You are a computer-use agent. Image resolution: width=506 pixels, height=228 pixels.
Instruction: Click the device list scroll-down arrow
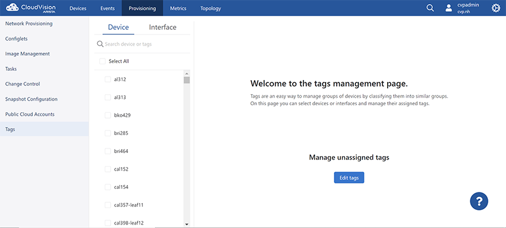(186, 224)
